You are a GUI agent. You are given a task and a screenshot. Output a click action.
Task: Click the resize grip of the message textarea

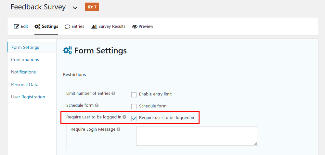pyautogui.click(x=256, y=143)
